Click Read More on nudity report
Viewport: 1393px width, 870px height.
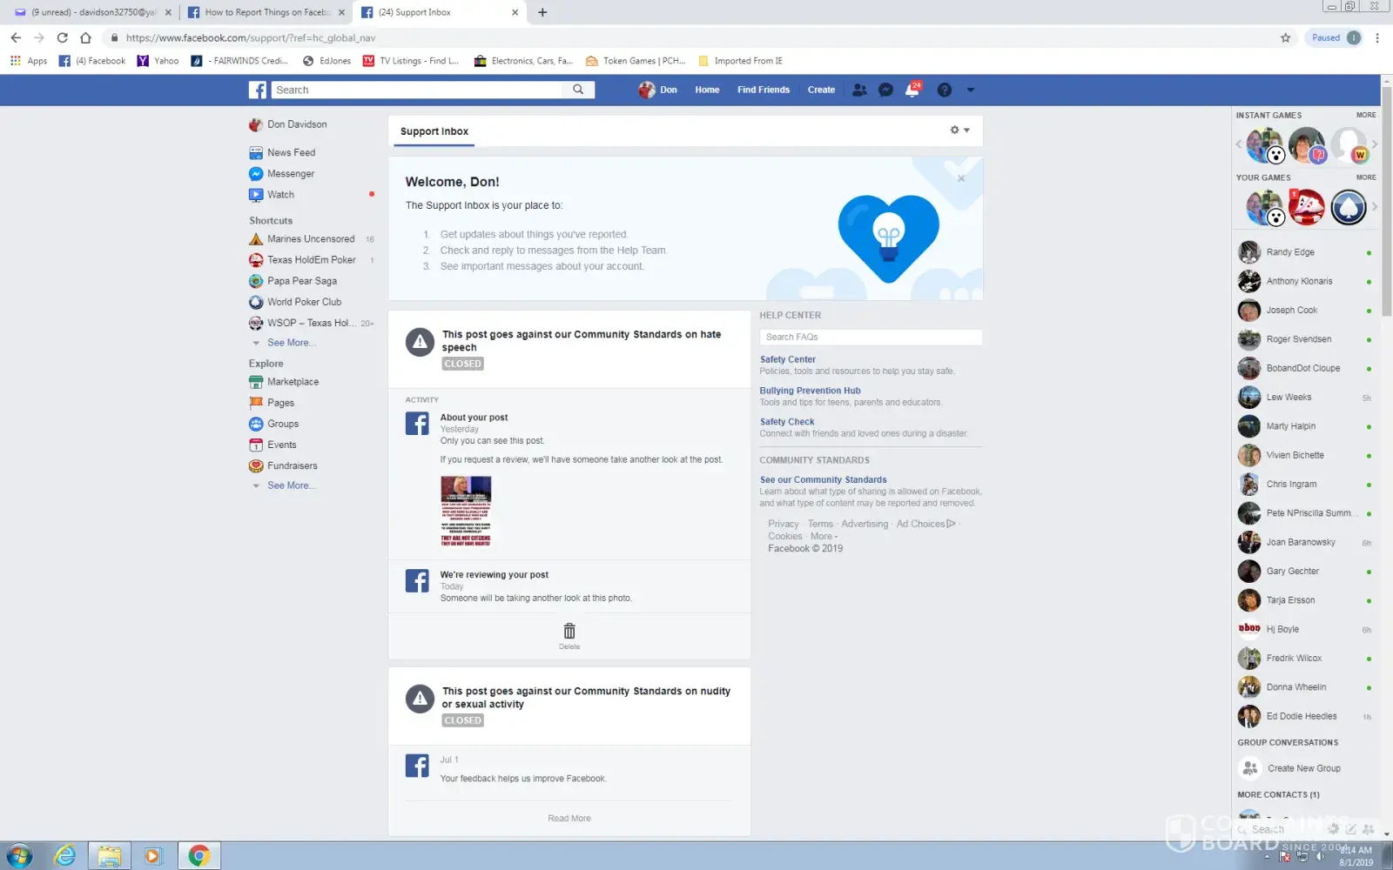tap(569, 819)
